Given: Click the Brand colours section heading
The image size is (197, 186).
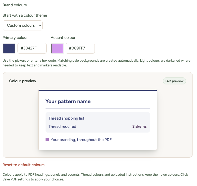Looking at the screenshot, I should [15, 5].
